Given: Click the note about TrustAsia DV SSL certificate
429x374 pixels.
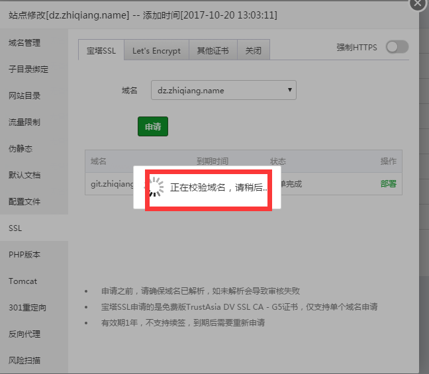Looking at the screenshot, I should click(x=239, y=306).
